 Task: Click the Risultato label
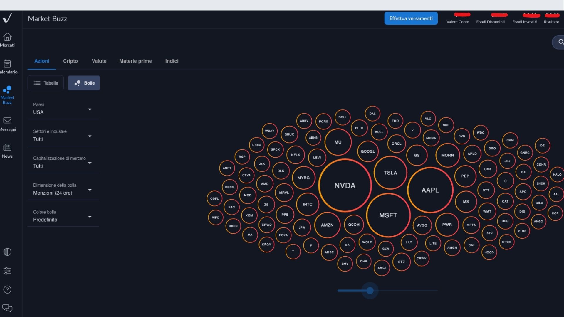(x=551, y=22)
